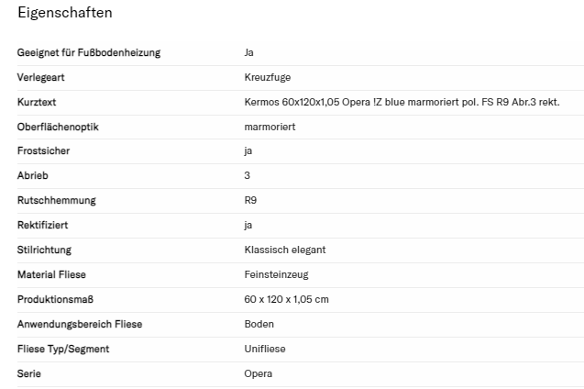584x389 pixels.
Task: Click the Opera value in Serie row
Action: click(x=258, y=373)
